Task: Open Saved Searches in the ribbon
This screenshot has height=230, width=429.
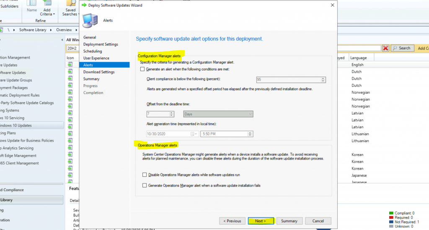Action: pyautogui.click(x=70, y=9)
